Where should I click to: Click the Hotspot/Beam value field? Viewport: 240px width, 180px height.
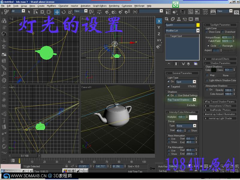coord(226,37)
